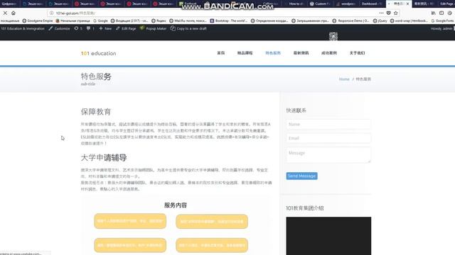This screenshot has height=255, width=455.
Task: Open the Начальная страница bookmark
Action: pyautogui.click(x=73, y=21)
